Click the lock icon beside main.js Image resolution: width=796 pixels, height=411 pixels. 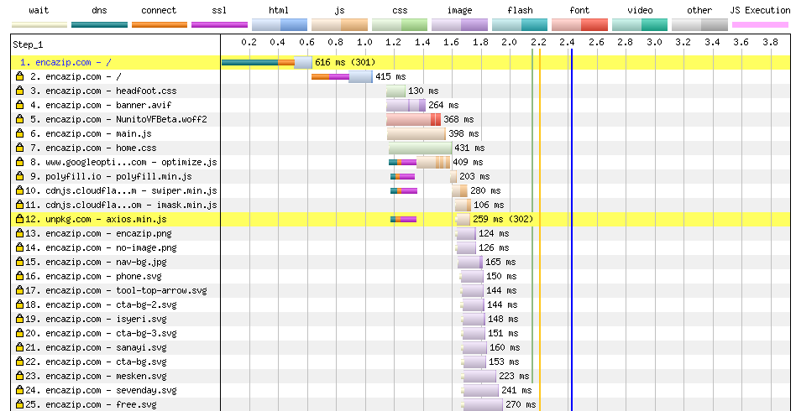click(x=20, y=134)
